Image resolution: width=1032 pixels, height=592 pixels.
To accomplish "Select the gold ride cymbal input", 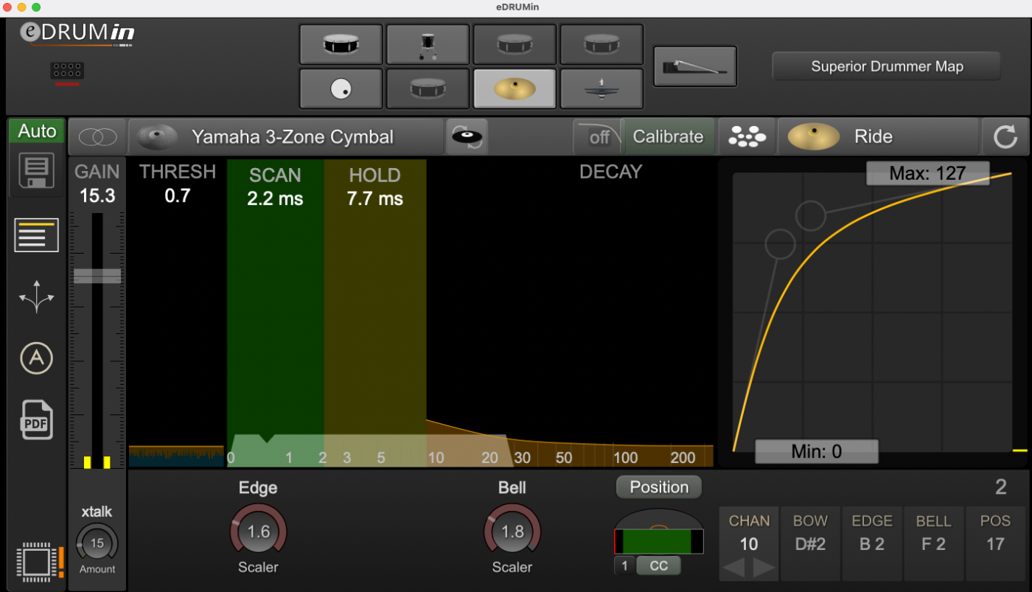I will (515, 88).
